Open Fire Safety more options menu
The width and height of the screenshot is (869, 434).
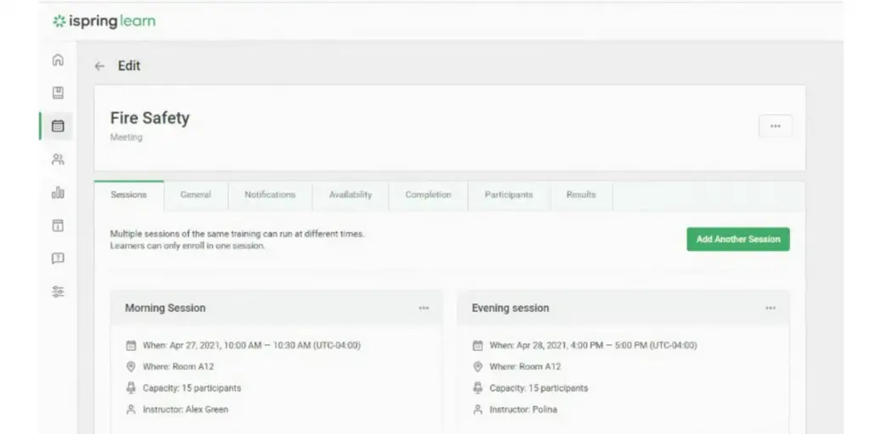click(775, 126)
